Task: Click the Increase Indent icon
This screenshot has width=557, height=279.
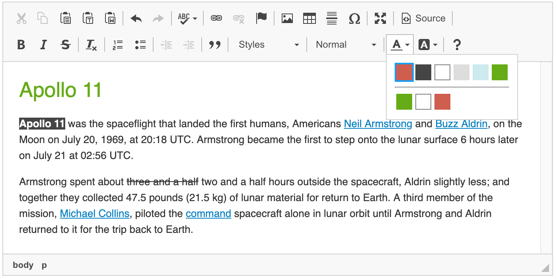Action: pos(189,45)
